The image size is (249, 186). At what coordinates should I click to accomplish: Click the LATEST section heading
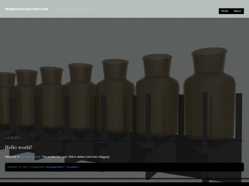pos(12,138)
